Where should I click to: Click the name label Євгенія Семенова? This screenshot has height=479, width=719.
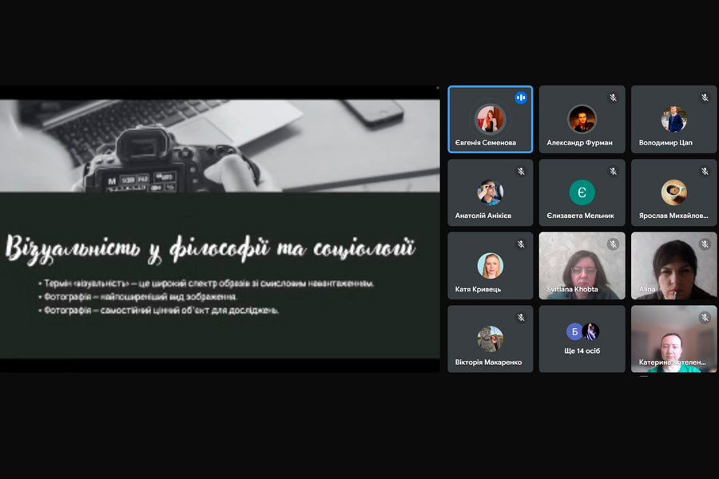(x=486, y=143)
